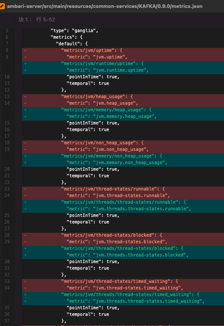224x326 pixels.
Task: Select removed line "metric": "jvm.thread-states.runnable"
Action: pos(123,196)
